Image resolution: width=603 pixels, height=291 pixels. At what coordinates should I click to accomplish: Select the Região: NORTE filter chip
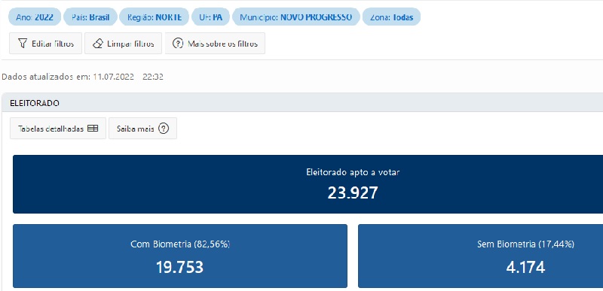[x=155, y=17]
